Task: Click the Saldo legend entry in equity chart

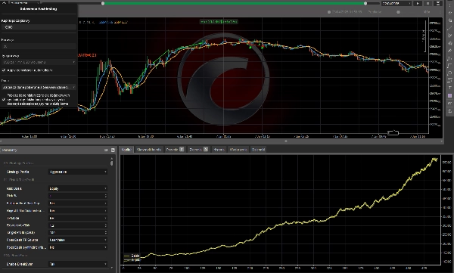Action: tap(132, 256)
